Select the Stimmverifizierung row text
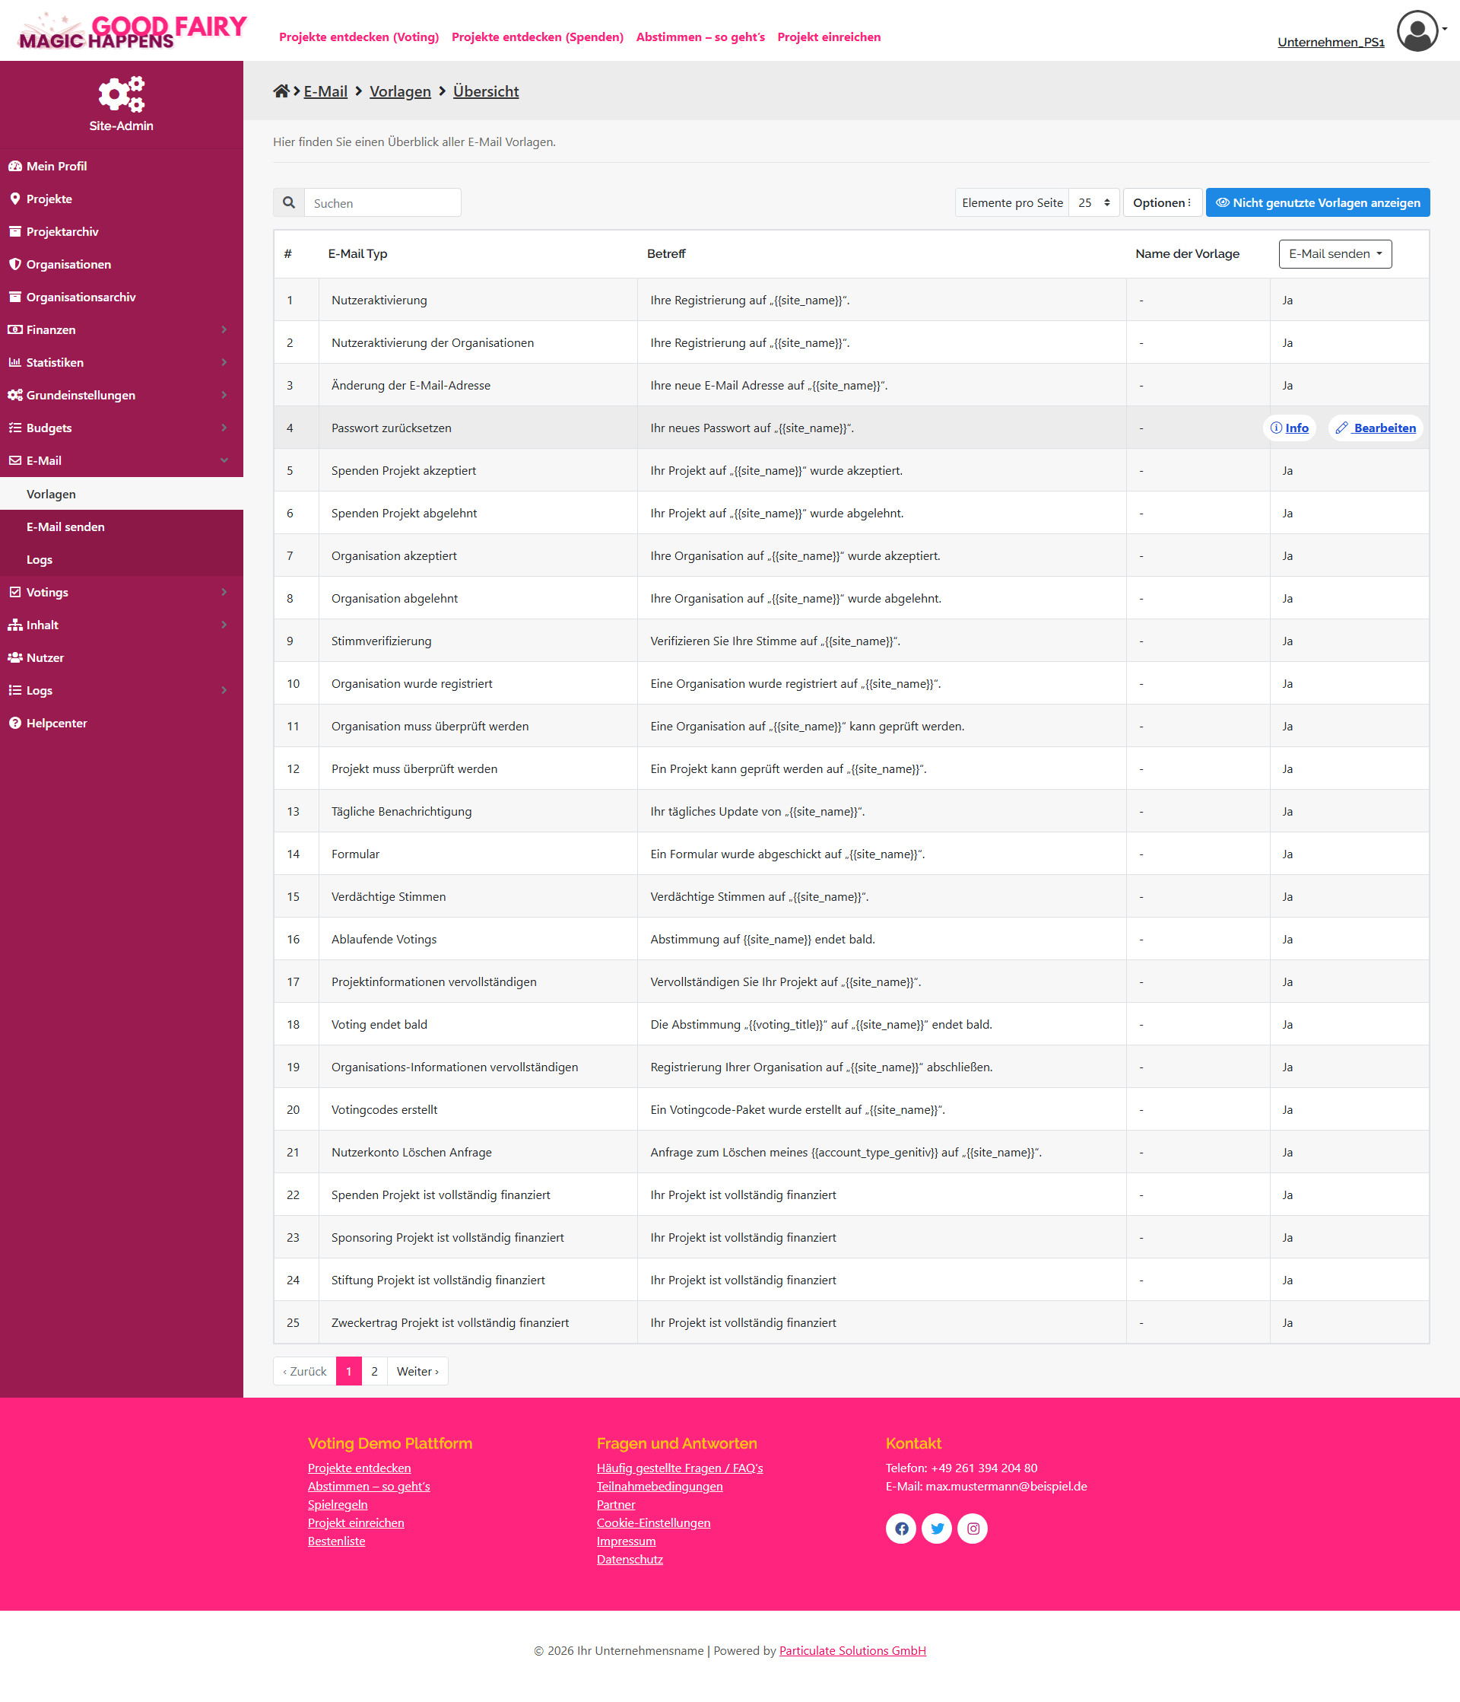The height and width of the screenshot is (1702, 1460). (381, 641)
